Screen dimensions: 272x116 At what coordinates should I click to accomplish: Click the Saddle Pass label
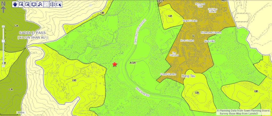click(x=32, y=33)
